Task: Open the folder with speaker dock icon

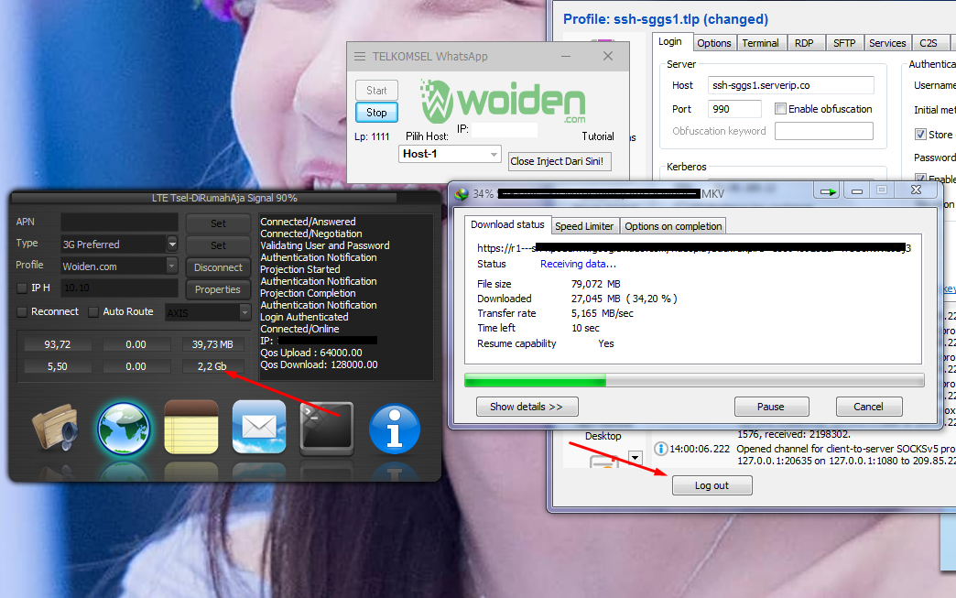Action: click(x=56, y=428)
